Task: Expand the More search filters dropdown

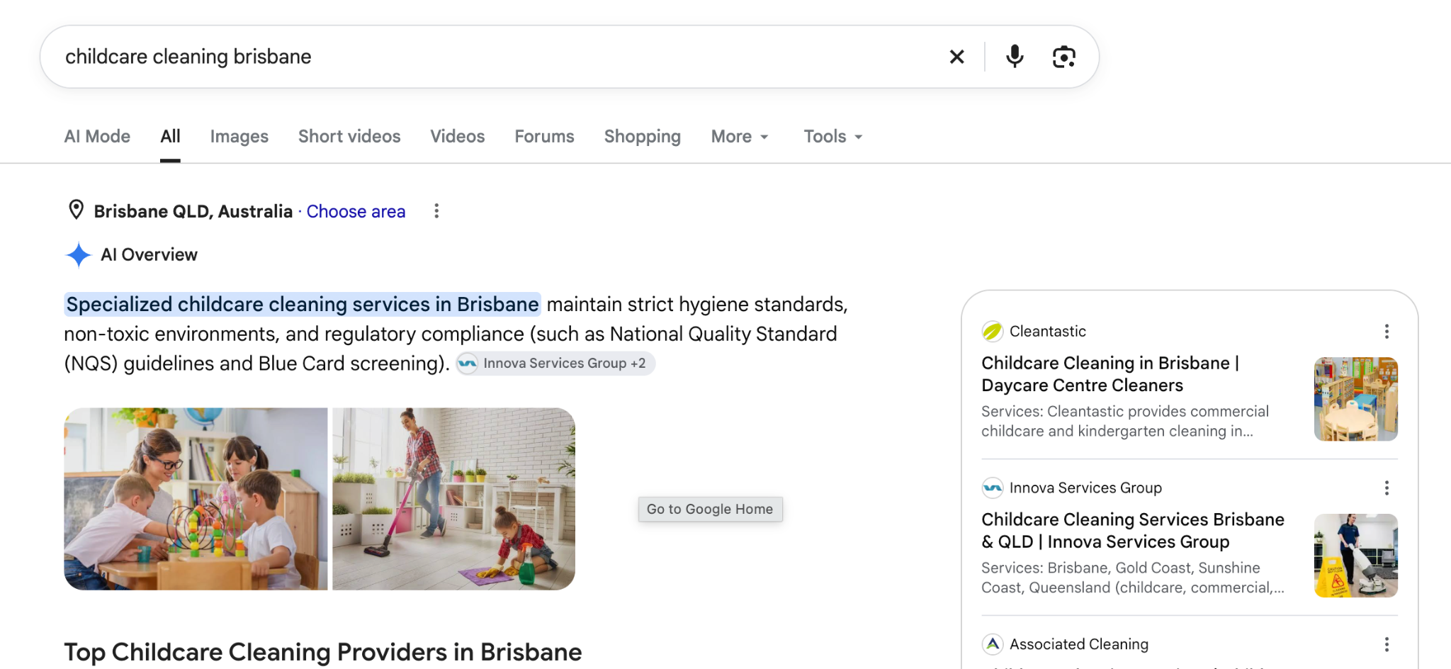Action: pyautogui.click(x=740, y=137)
